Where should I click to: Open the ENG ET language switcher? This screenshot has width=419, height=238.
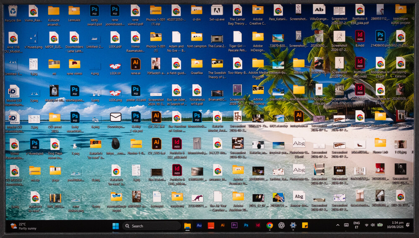coord(357,225)
